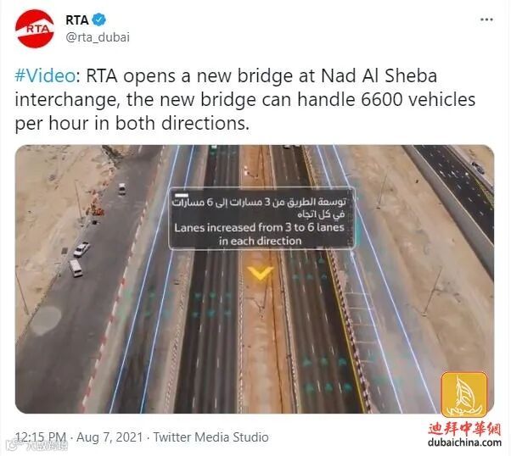Click the 12:15 PM timestamp
The image size is (511, 456).
tap(41, 437)
